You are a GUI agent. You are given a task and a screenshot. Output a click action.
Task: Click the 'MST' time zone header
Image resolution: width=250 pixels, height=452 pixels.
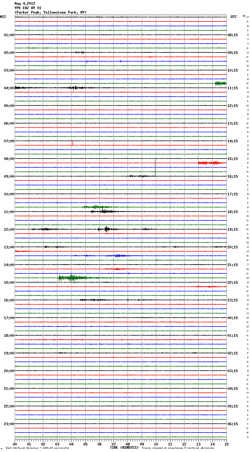(3, 17)
